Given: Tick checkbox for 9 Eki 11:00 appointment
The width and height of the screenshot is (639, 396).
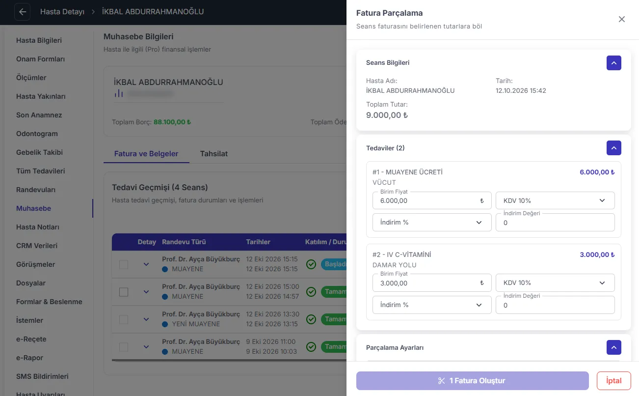Looking at the screenshot, I should coord(124,347).
